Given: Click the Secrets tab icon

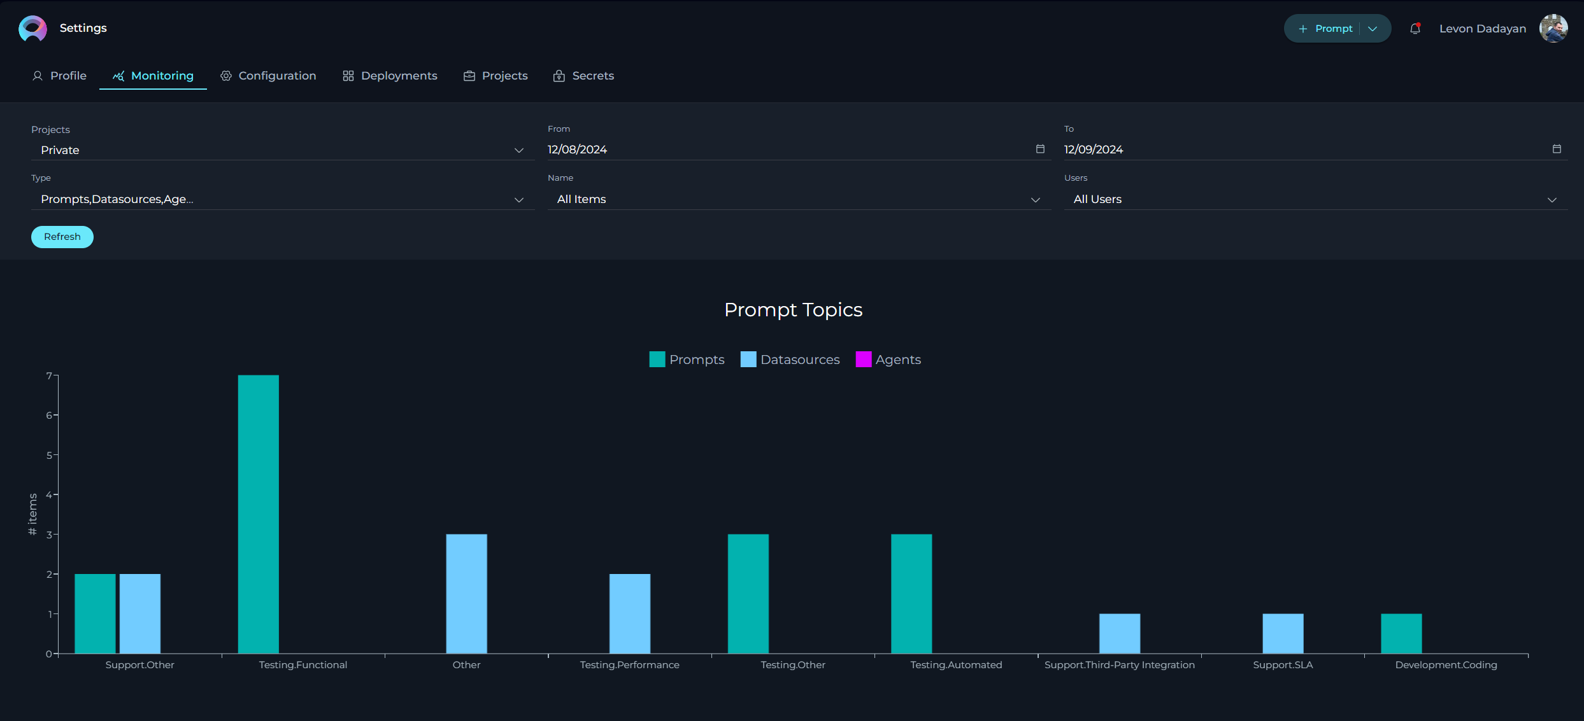Looking at the screenshot, I should (560, 76).
